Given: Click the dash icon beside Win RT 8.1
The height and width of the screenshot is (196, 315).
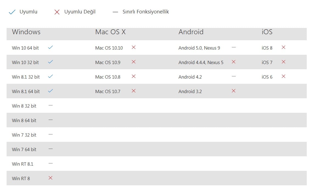Looking at the screenshot, I should point(50,163).
